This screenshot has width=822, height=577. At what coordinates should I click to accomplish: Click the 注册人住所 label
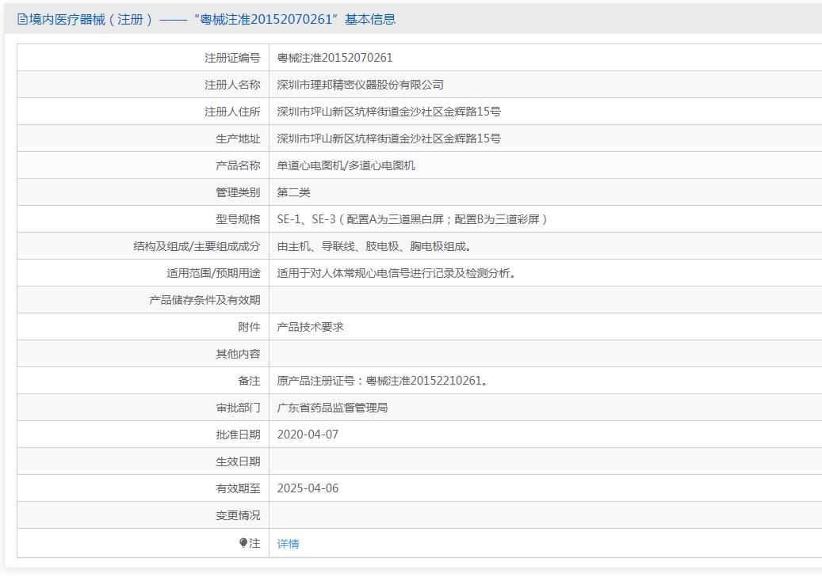point(232,112)
